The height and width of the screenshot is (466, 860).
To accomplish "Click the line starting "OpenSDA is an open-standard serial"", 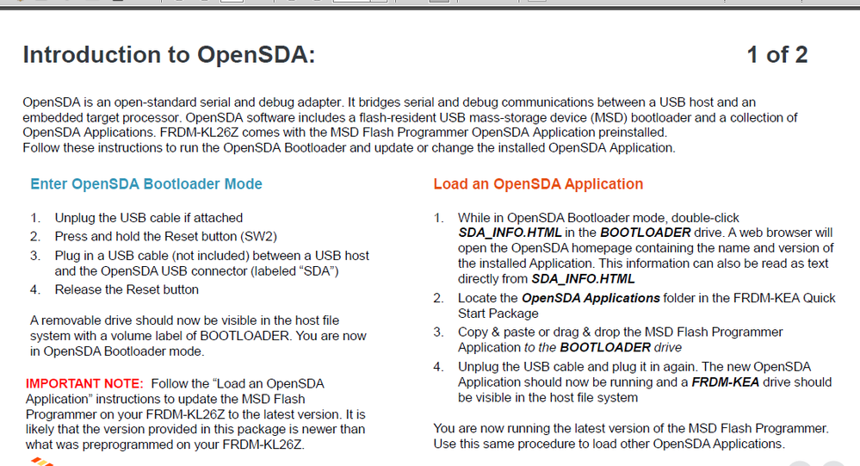I will [x=389, y=103].
